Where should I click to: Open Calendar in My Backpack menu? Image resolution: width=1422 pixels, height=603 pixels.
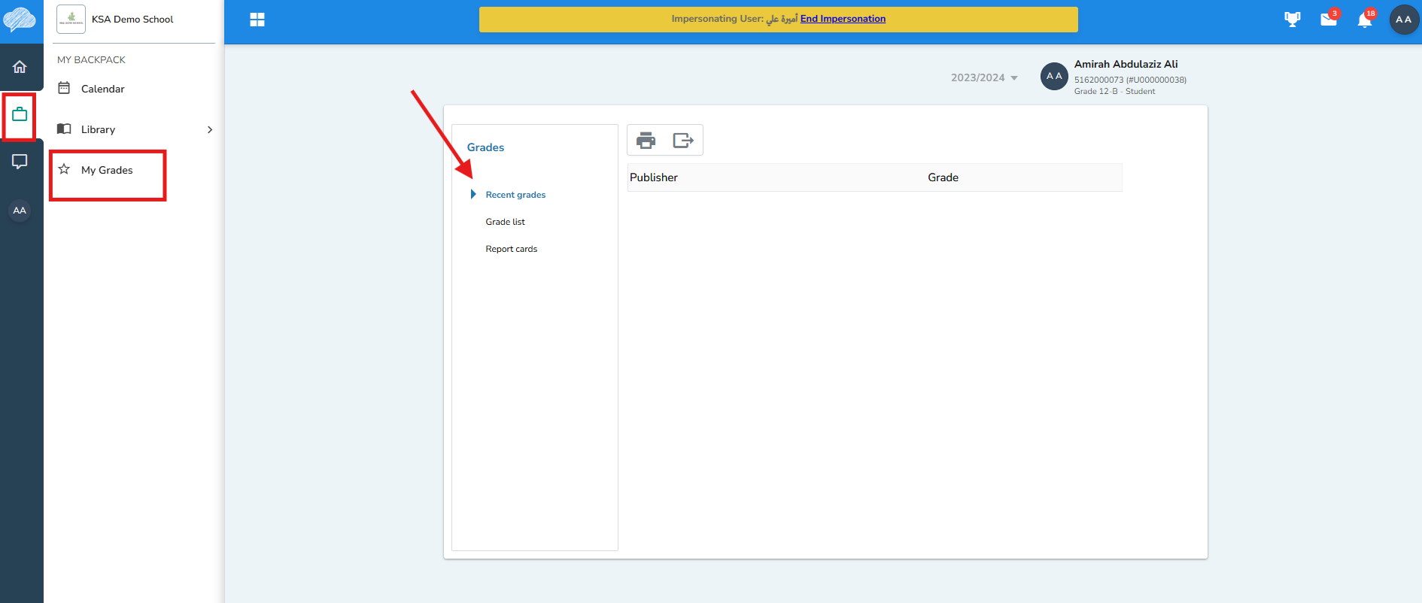tap(102, 89)
